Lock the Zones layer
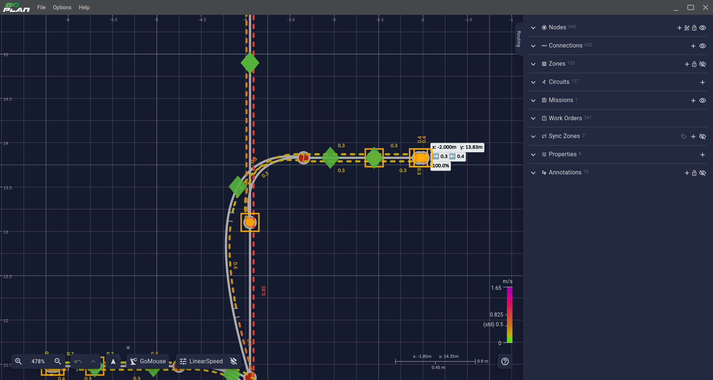 click(694, 64)
